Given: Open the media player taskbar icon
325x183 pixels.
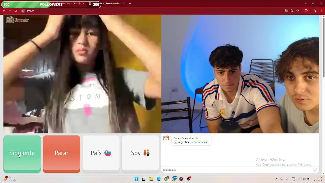Looking at the screenshot, I should (x=181, y=179).
